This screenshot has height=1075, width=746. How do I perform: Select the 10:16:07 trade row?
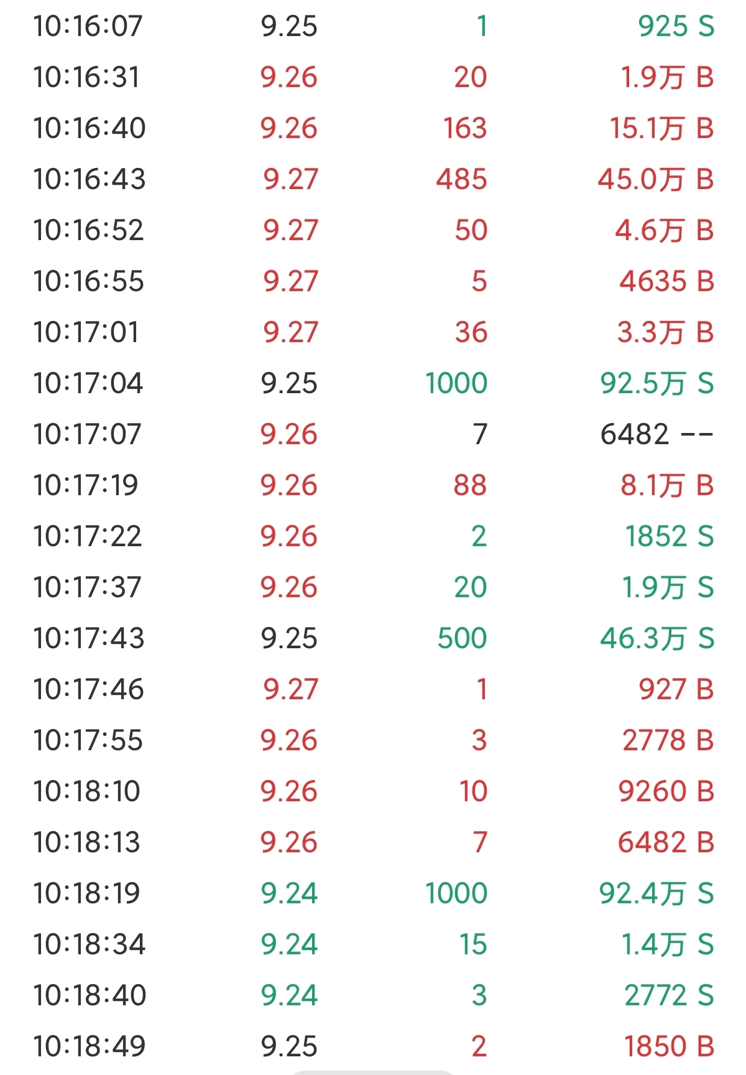(x=373, y=26)
